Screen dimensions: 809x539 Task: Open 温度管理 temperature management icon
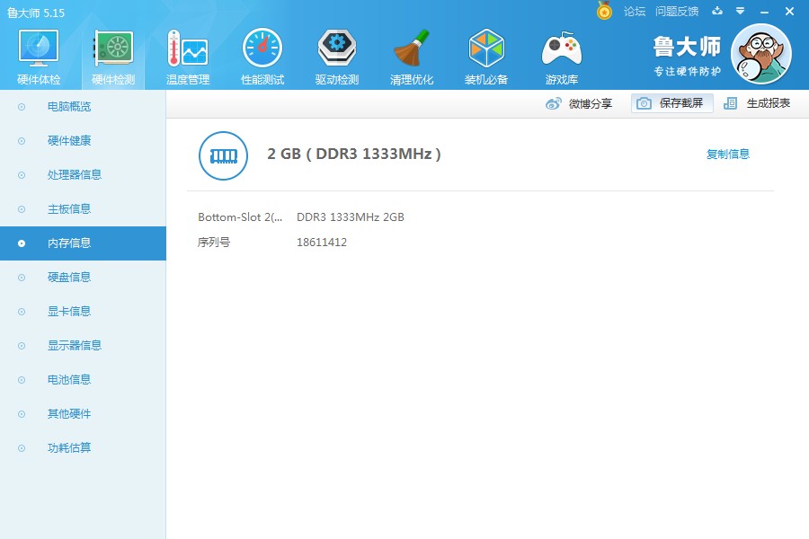point(188,49)
